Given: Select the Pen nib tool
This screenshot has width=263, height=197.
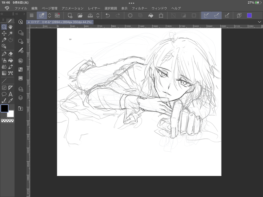Looking at the screenshot, I should tap(4, 54).
